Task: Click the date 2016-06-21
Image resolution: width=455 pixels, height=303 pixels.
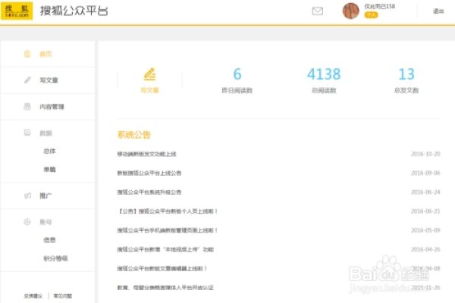Action: pos(425,211)
